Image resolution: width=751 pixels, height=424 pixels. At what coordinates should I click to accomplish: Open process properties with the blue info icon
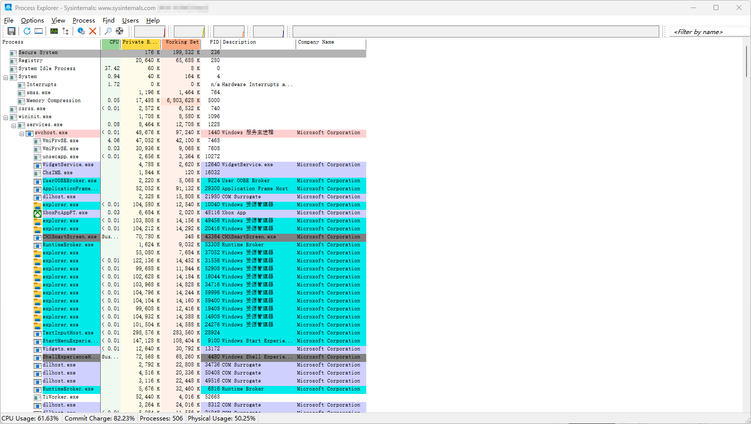pyautogui.click(x=80, y=31)
